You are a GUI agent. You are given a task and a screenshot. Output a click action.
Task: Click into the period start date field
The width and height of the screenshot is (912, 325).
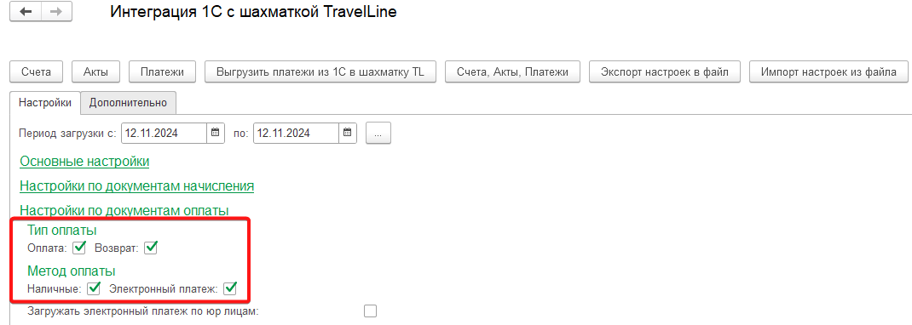pos(164,133)
